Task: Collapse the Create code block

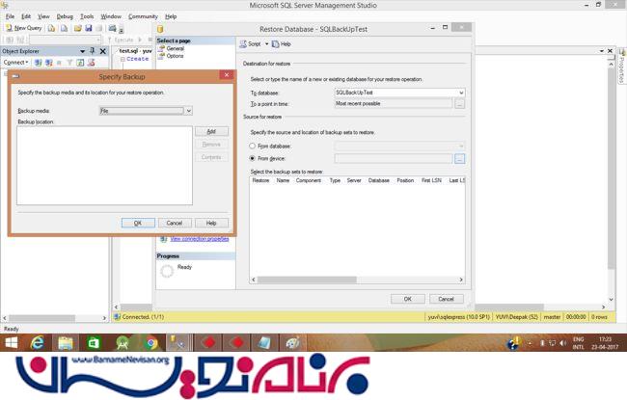Action: tap(123, 59)
